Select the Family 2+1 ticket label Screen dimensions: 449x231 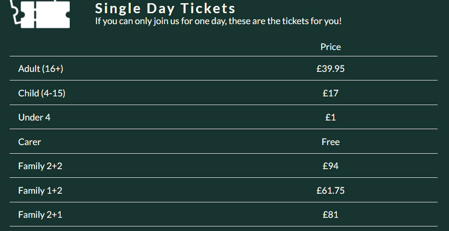point(40,215)
